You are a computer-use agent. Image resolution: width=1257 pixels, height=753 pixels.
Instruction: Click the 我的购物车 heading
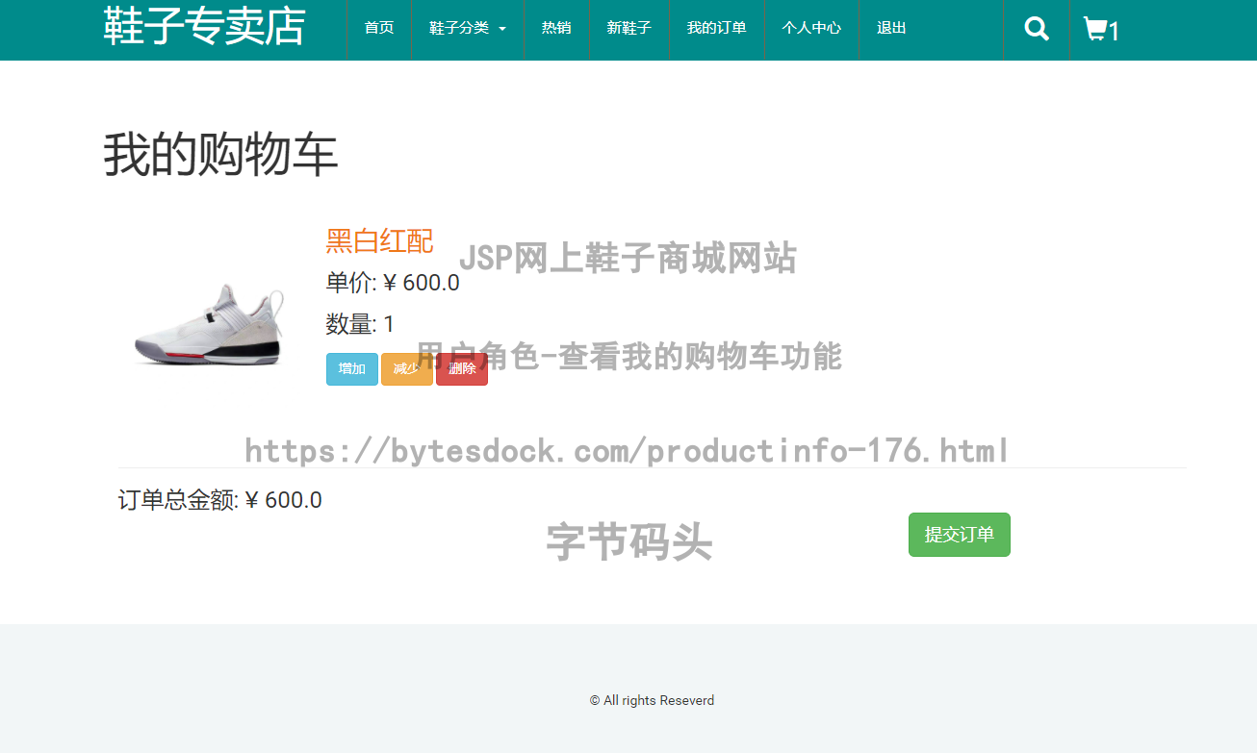click(220, 155)
